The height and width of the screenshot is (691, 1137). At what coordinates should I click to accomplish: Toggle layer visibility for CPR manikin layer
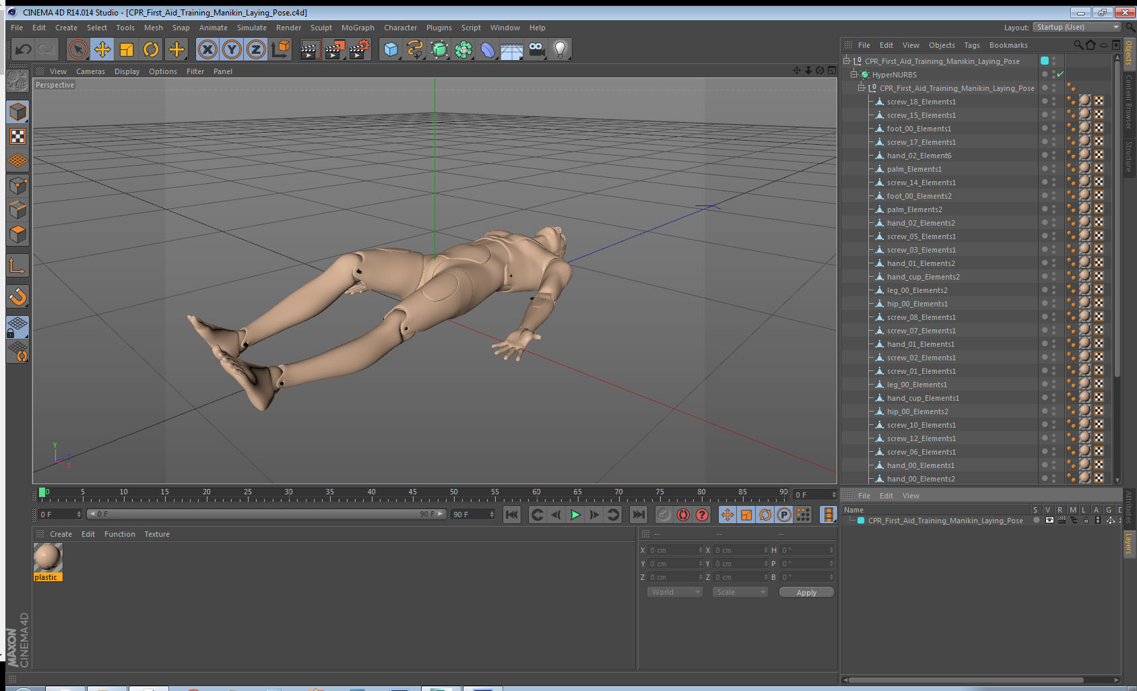pyautogui.click(x=1049, y=520)
